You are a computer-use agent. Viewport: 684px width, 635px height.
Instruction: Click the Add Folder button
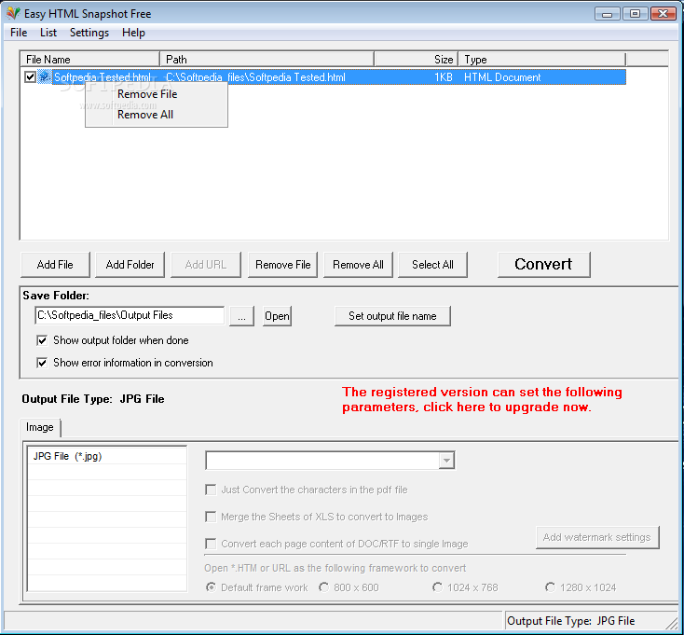[130, 265]
